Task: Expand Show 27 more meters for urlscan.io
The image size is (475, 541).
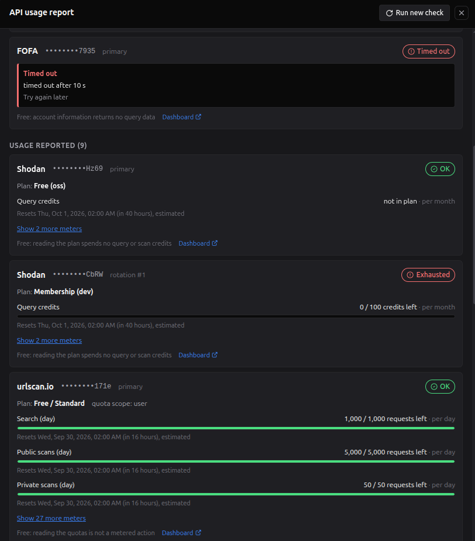Action: tap(51, 518)
